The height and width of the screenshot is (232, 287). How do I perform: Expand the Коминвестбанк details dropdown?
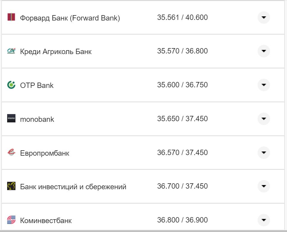264,220
